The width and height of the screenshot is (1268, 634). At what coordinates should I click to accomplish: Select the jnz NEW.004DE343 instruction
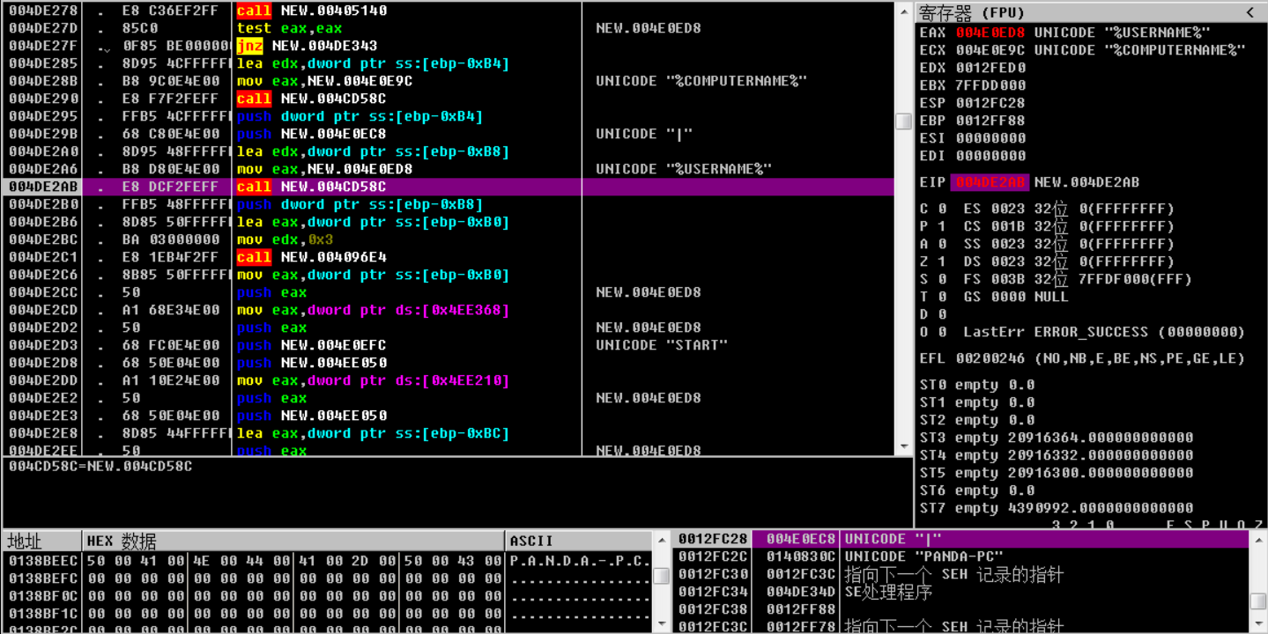click(448, 46)
